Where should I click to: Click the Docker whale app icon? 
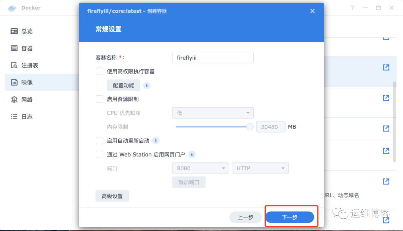(x=12, y=8)
